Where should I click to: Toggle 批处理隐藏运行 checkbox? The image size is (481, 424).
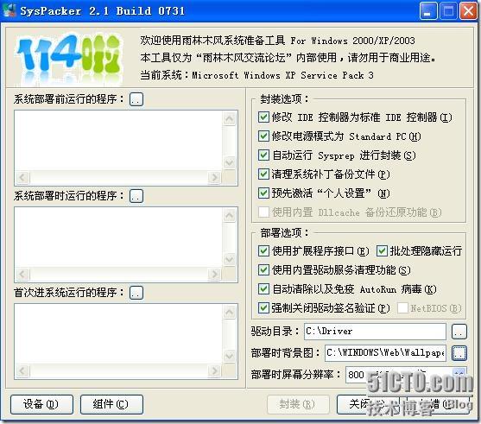tap(382, 251)
